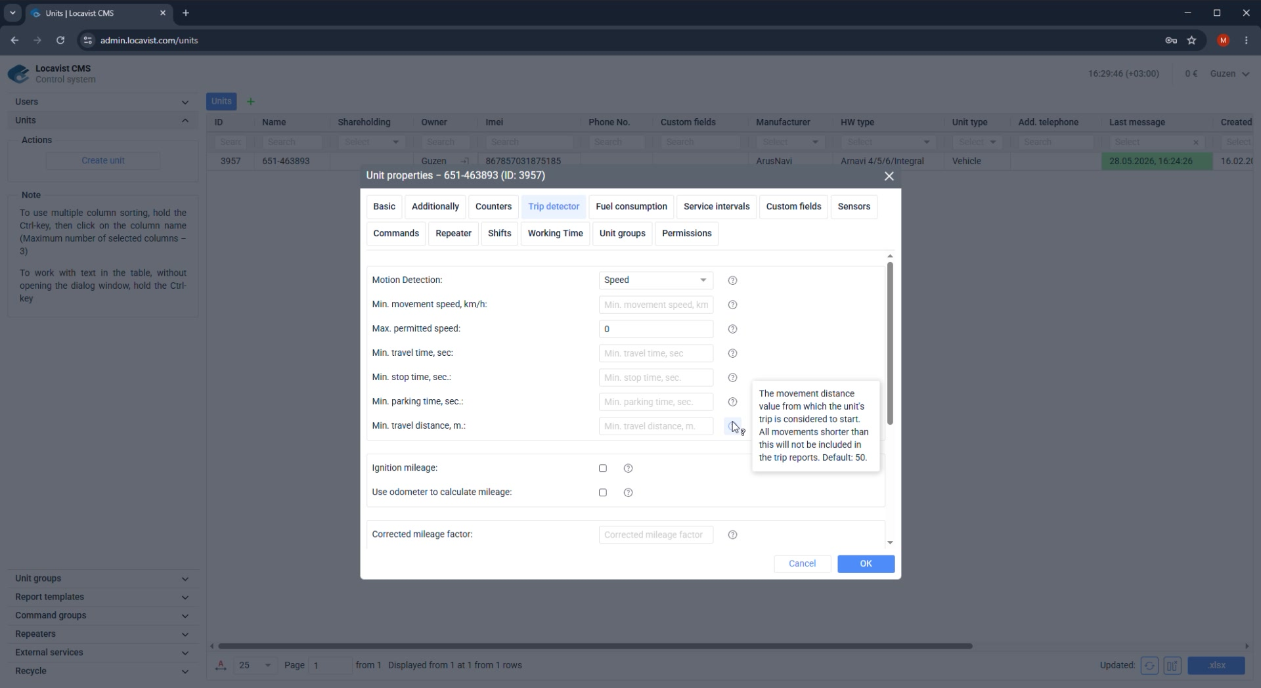Click column settings icon beside .xlsx button
Screen dimensions: 1261x688
click(1172, 666)
